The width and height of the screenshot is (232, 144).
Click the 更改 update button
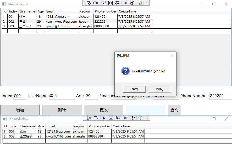(104, 110)
